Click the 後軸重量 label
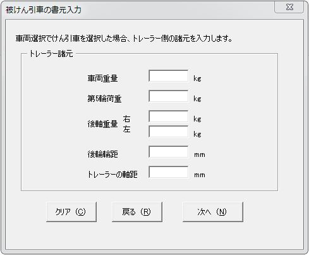The width and height of the screenshot is (309, 255). [102, 124]
